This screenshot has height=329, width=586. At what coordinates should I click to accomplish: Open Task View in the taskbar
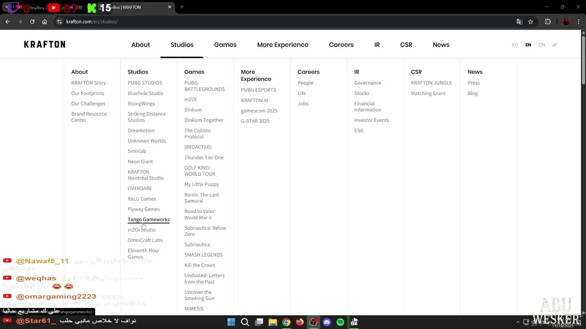pos(259,322)
